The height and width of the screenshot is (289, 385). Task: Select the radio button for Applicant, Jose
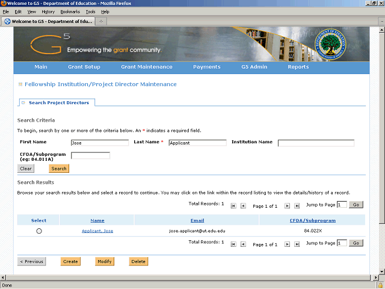tap(39, 231)
